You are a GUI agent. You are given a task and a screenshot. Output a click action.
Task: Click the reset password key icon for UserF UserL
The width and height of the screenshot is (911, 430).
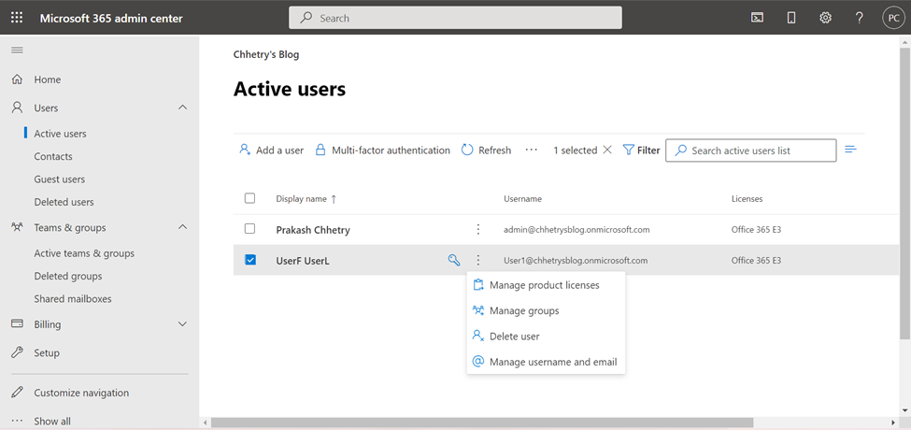click(454, 260)
